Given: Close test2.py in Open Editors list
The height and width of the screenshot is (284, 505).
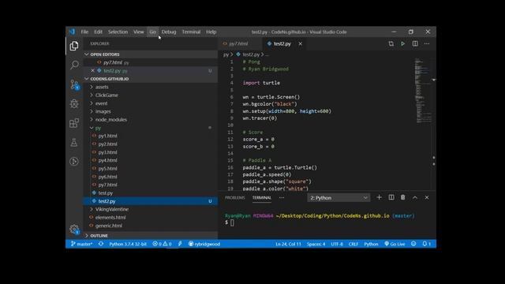Looking at the screenshot, I should click(93, 70).
